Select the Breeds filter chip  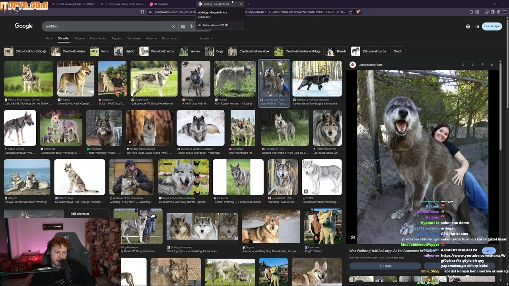[x=337, y=51]
